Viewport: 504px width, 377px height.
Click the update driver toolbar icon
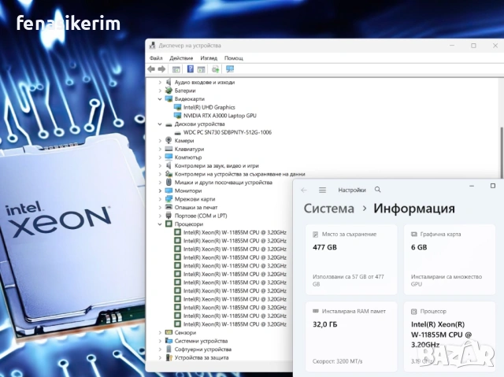215,69
